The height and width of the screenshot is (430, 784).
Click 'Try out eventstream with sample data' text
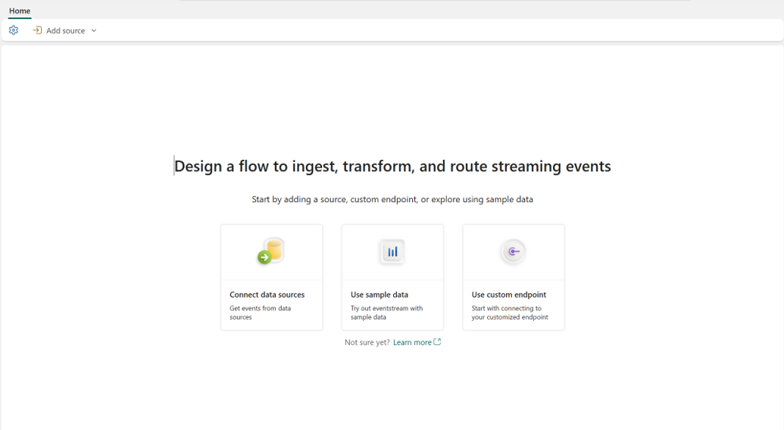(x=386, y=313)
